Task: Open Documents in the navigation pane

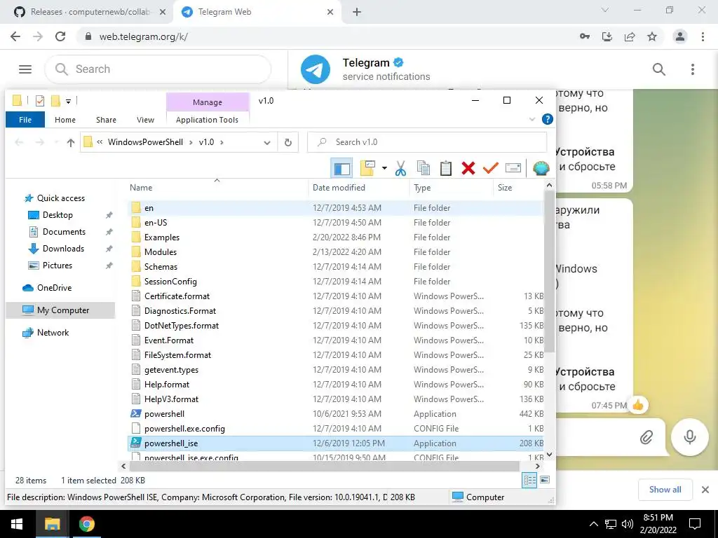Action: coord(64,232)
